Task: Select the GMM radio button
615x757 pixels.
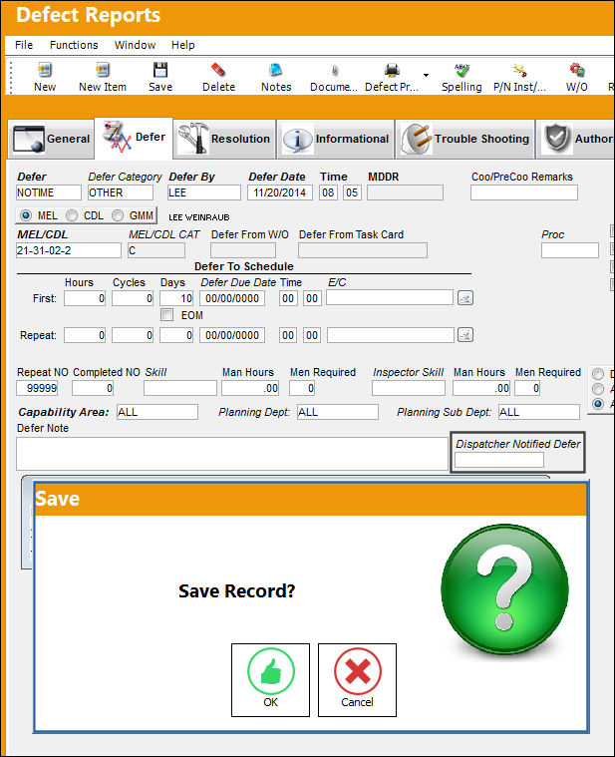Action: coord(118,215)
